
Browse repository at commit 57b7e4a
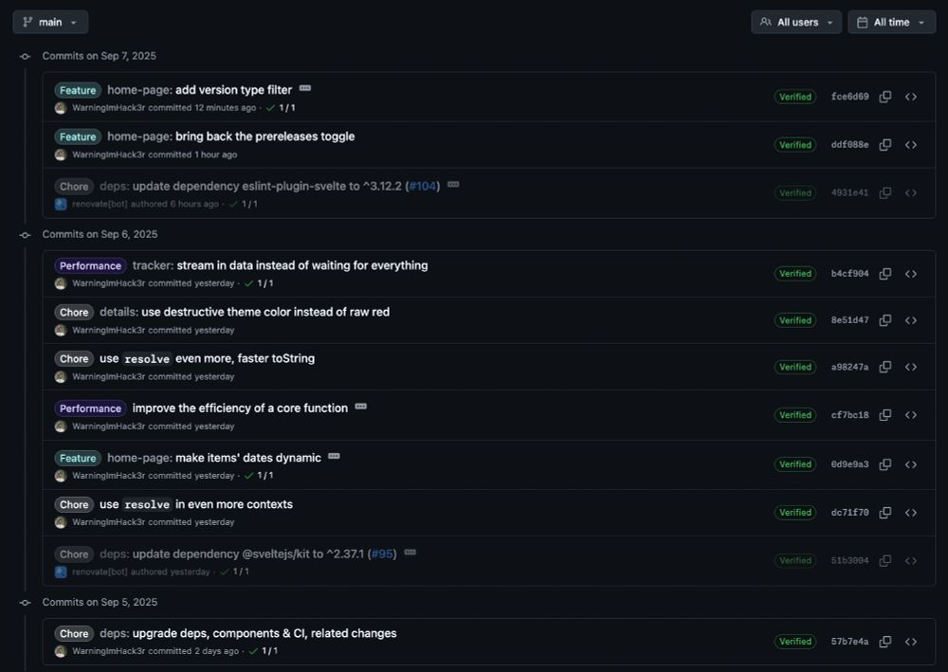click(911, 641)
